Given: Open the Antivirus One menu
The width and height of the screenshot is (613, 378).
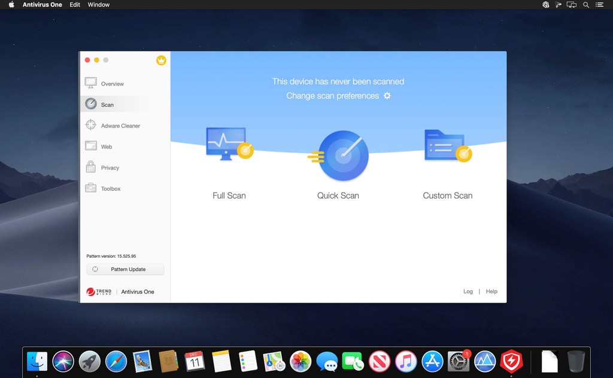Looking at the screenshot, I should pyautogui.click(x=42, y=4).
